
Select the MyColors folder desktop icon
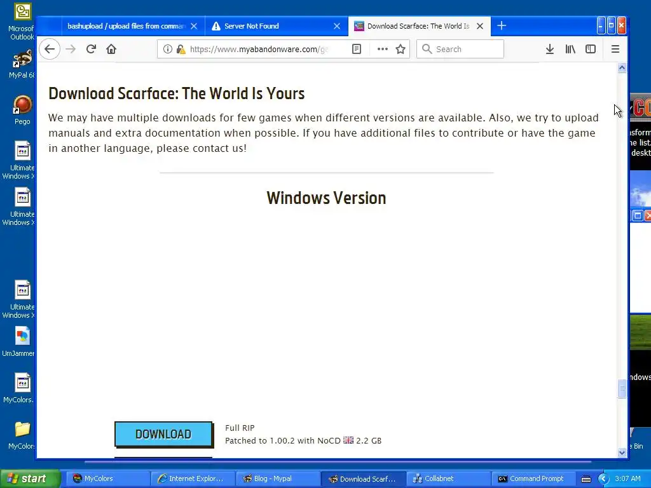click(22, 435)
